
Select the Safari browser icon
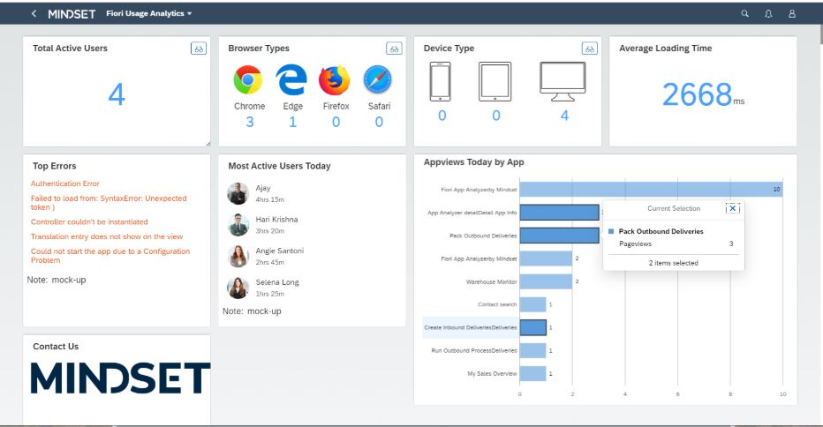(377, 79)
